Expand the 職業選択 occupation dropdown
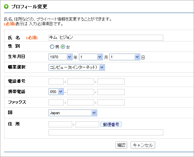 pos(77,67)
